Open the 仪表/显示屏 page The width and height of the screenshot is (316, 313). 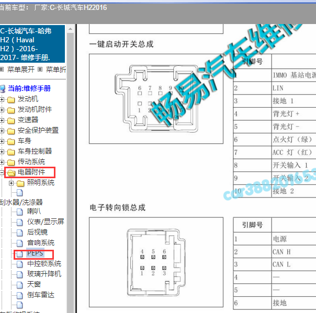46,222
